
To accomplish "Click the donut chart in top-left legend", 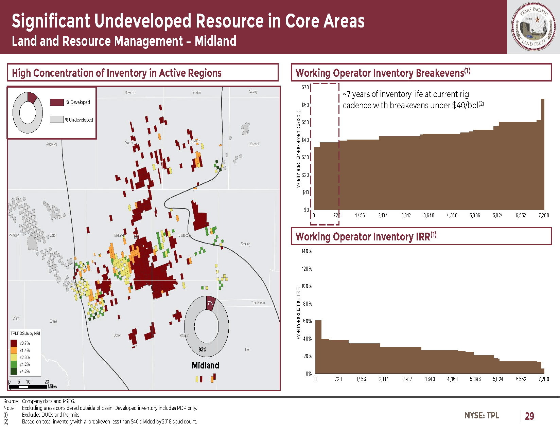I will click(x=28, y=112).
